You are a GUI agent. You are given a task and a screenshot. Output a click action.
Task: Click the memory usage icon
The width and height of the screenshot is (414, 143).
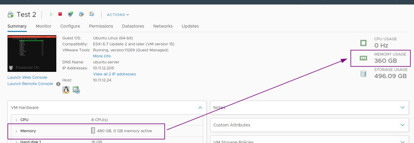[x=364, y=58]
